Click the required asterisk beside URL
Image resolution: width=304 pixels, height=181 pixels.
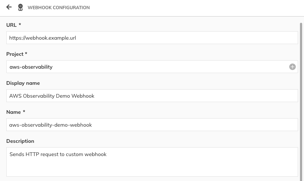[20, 24]
